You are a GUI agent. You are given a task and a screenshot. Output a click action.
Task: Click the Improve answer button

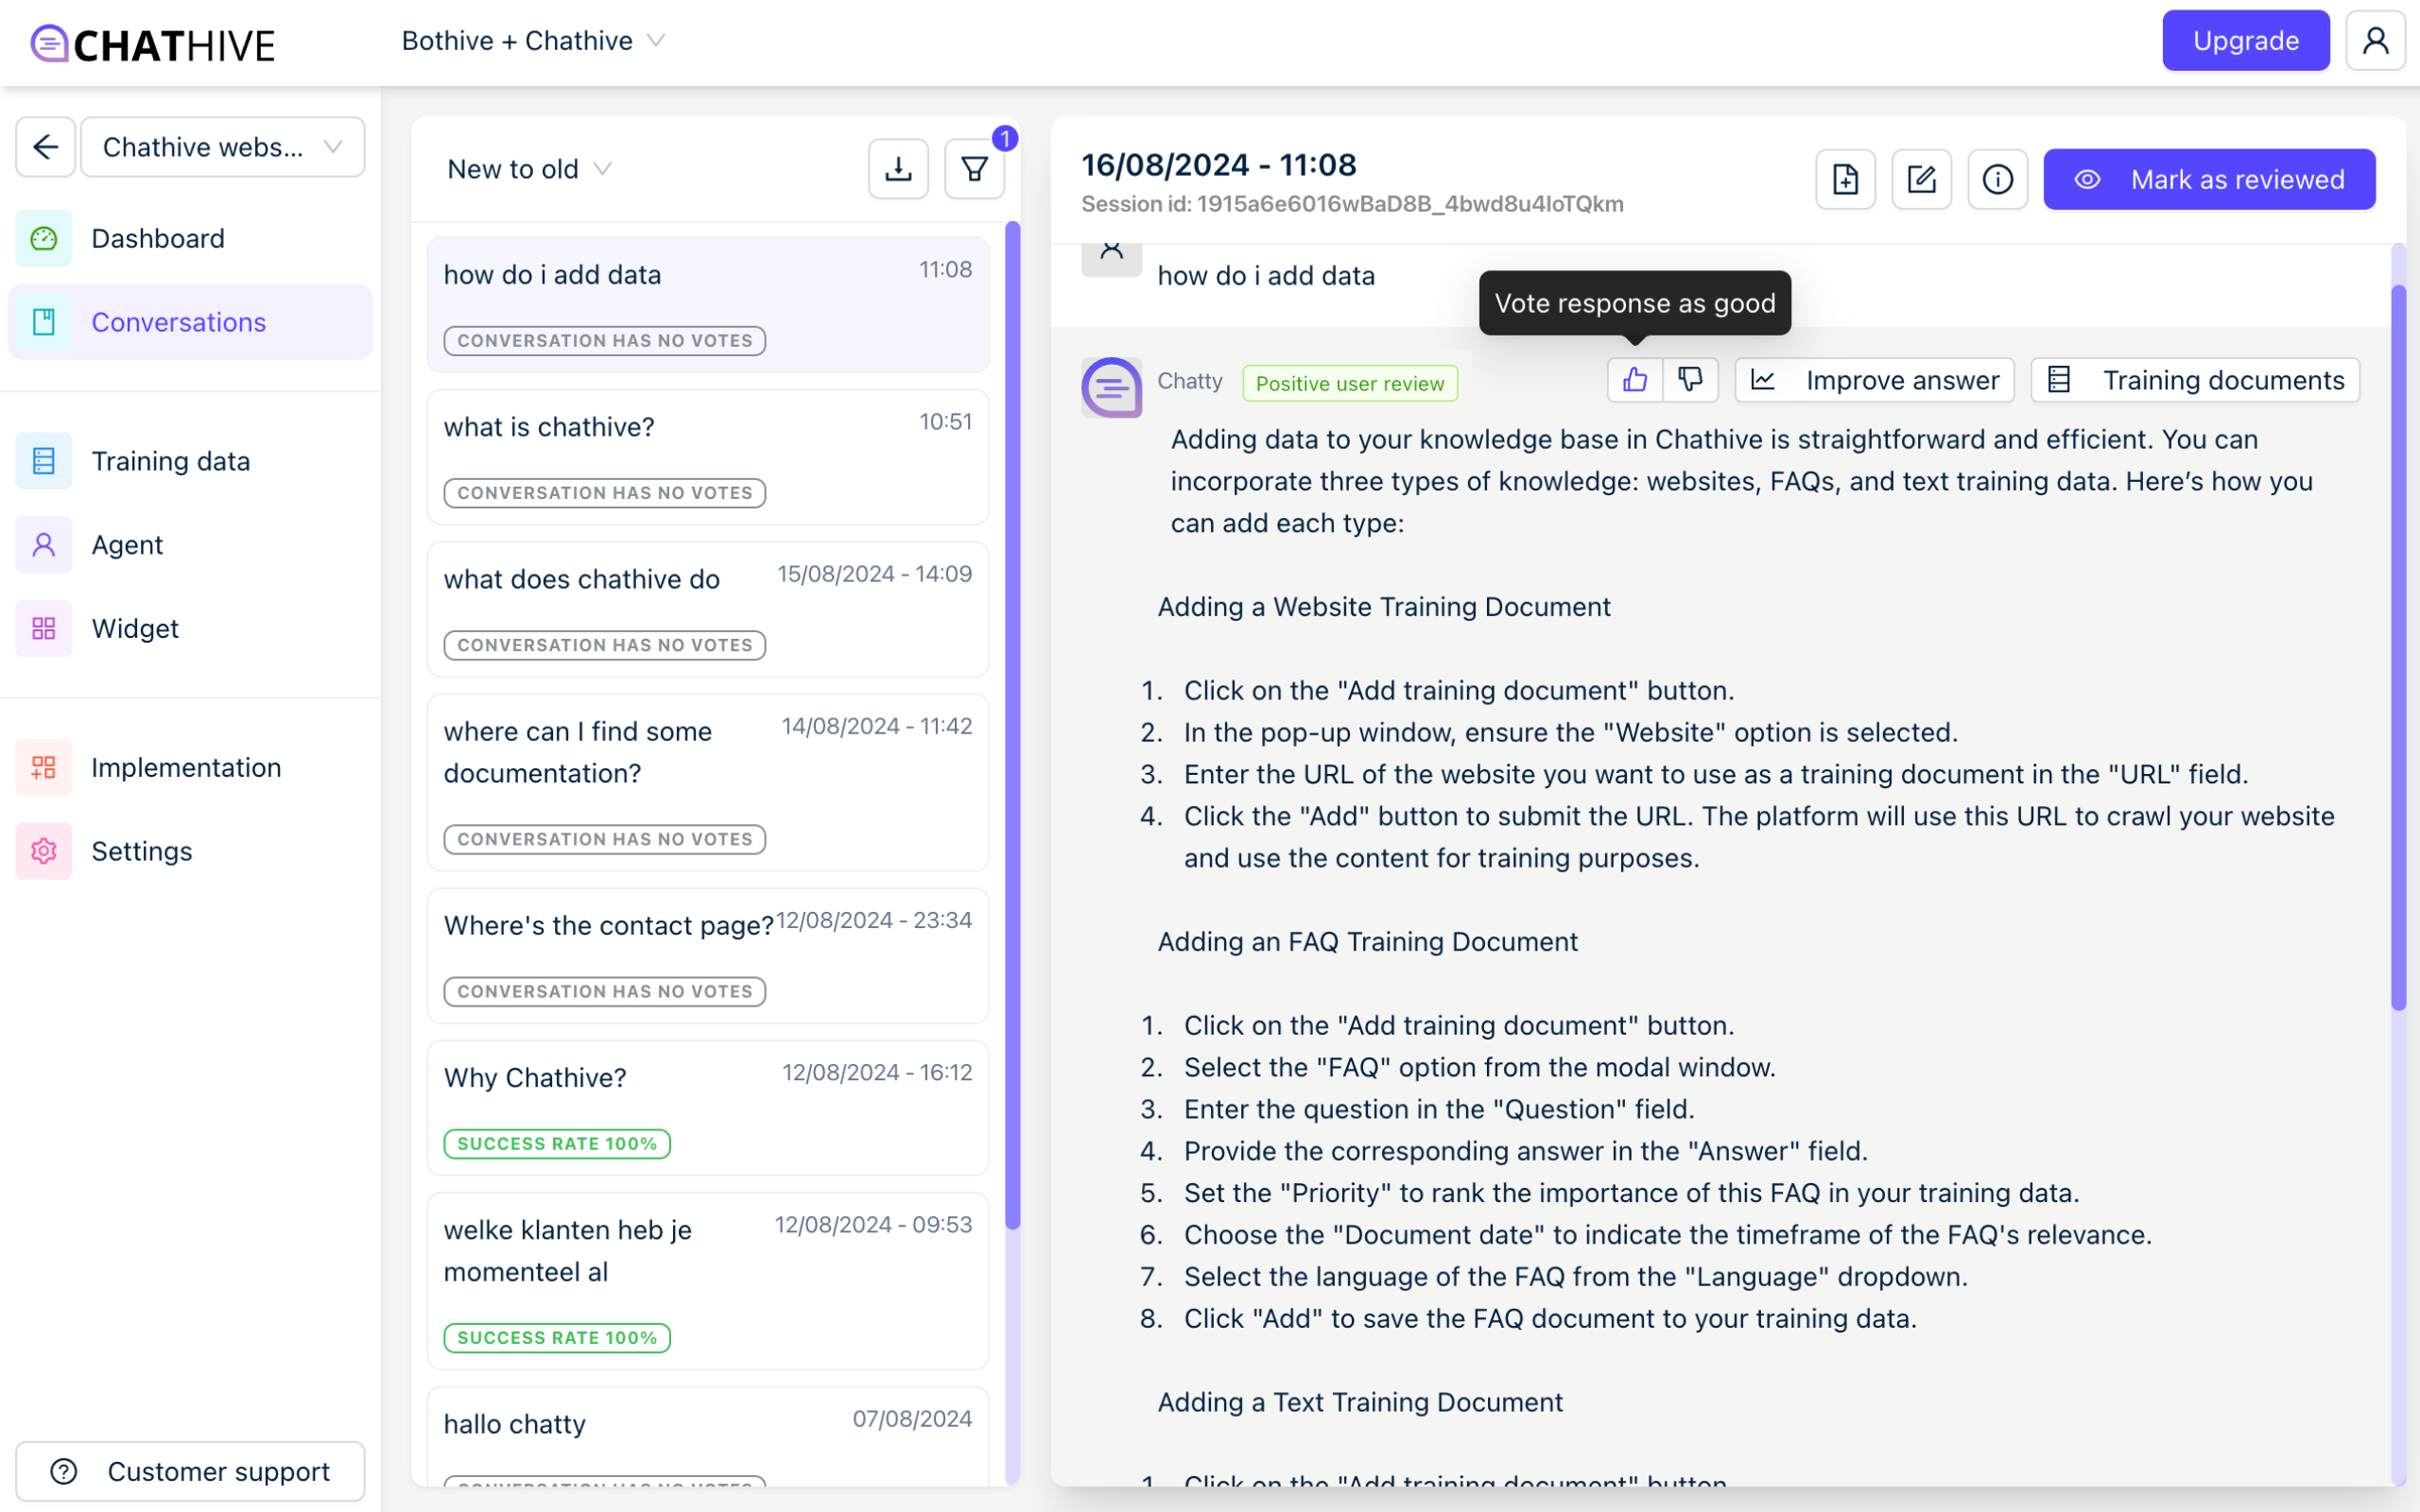pyautogui.click(x=1874, y=380)
